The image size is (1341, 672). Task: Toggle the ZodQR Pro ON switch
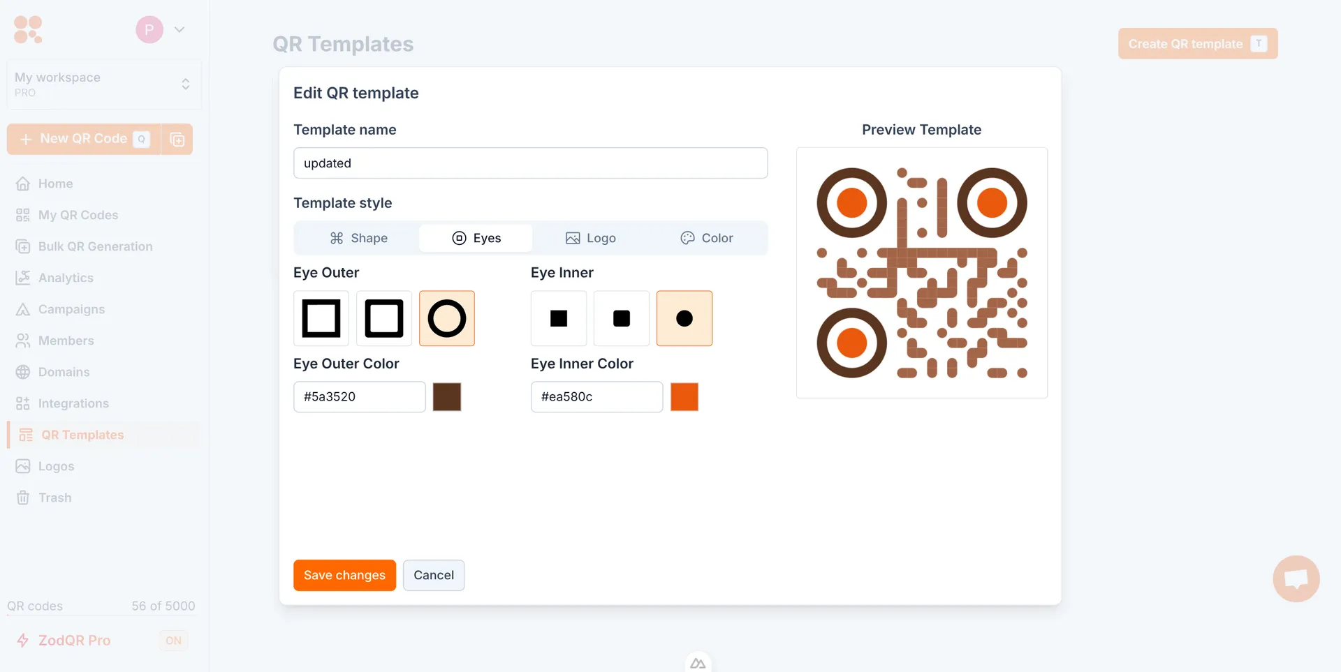[173, 641]
